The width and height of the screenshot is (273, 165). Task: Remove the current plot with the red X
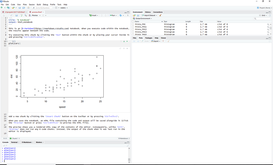pyautogui.click(x=163, y=41)
